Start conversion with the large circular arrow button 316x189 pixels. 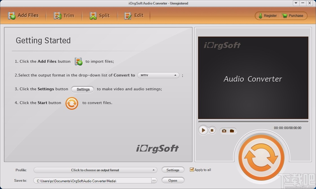(262, 156)
